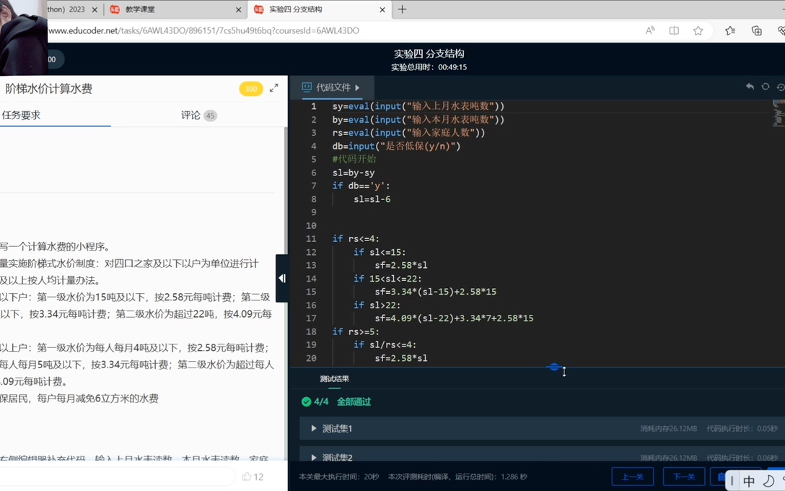Screen dimensions: 785x491
Task: Click the undo arrow in the code editor toolbar
Action: click(750, 86)
